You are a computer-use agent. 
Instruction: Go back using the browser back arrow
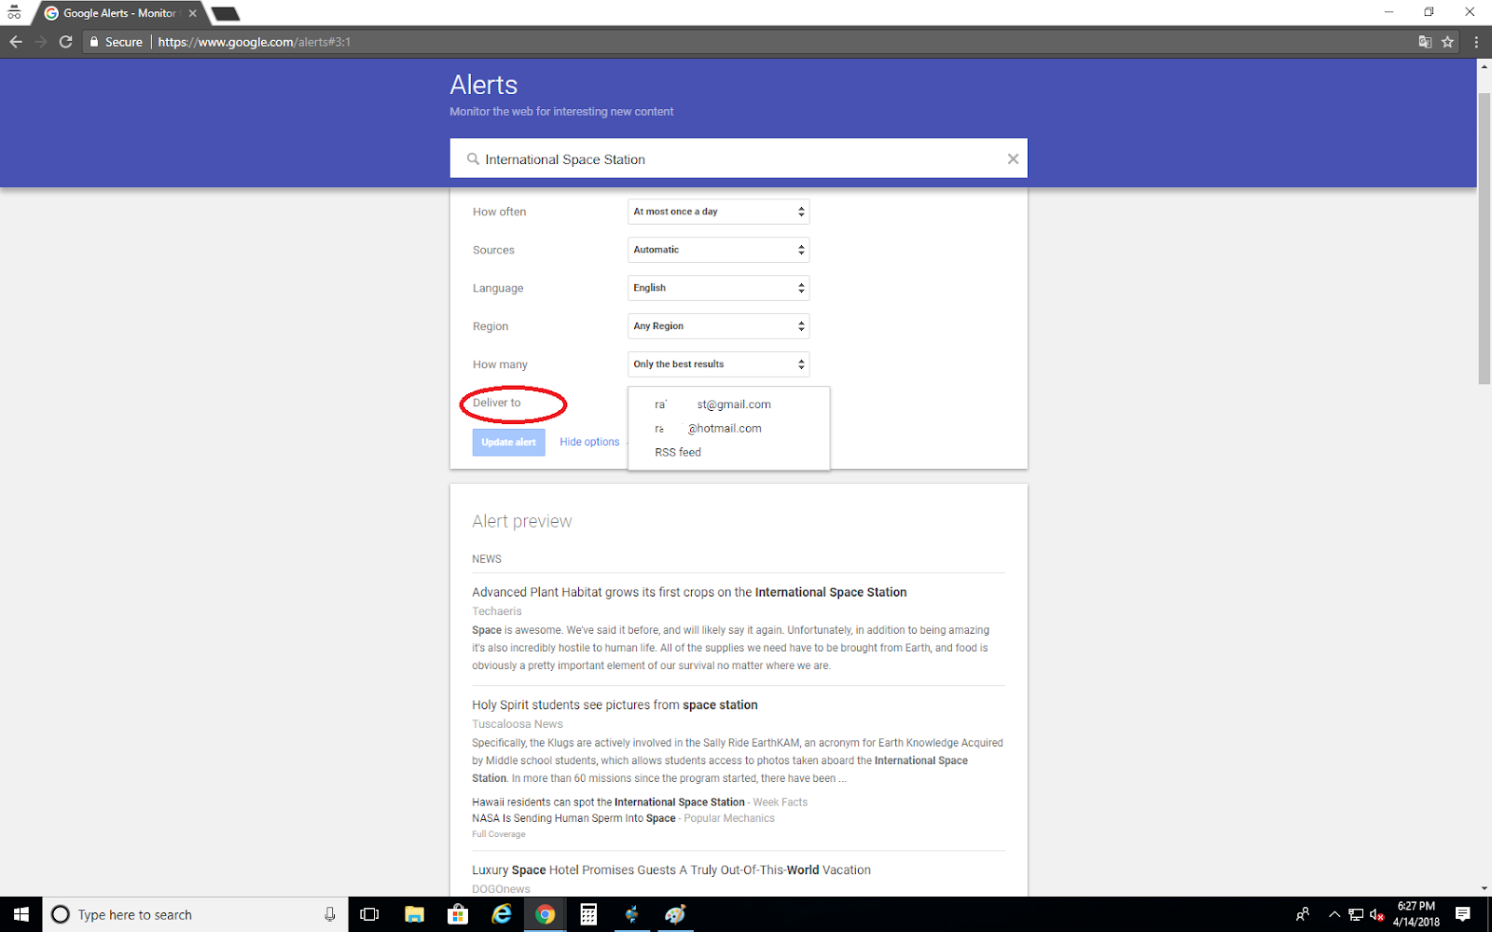pos(16,42)
